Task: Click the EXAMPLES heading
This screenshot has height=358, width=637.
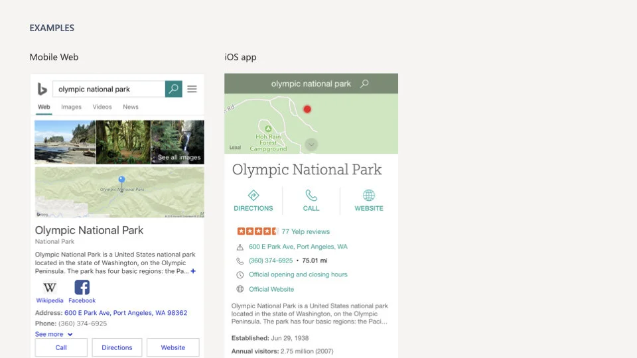Action: tap(52, 28)
